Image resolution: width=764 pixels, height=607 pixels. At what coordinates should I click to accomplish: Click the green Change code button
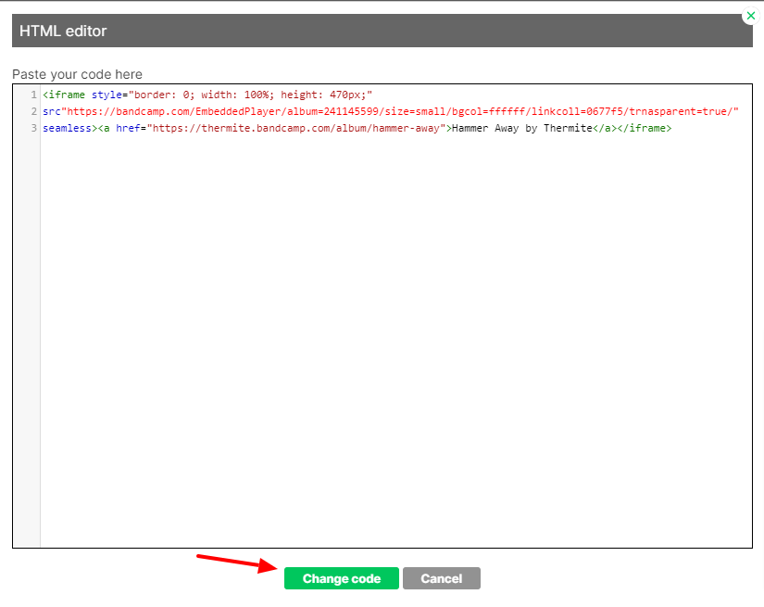click(x=341, y=578)
